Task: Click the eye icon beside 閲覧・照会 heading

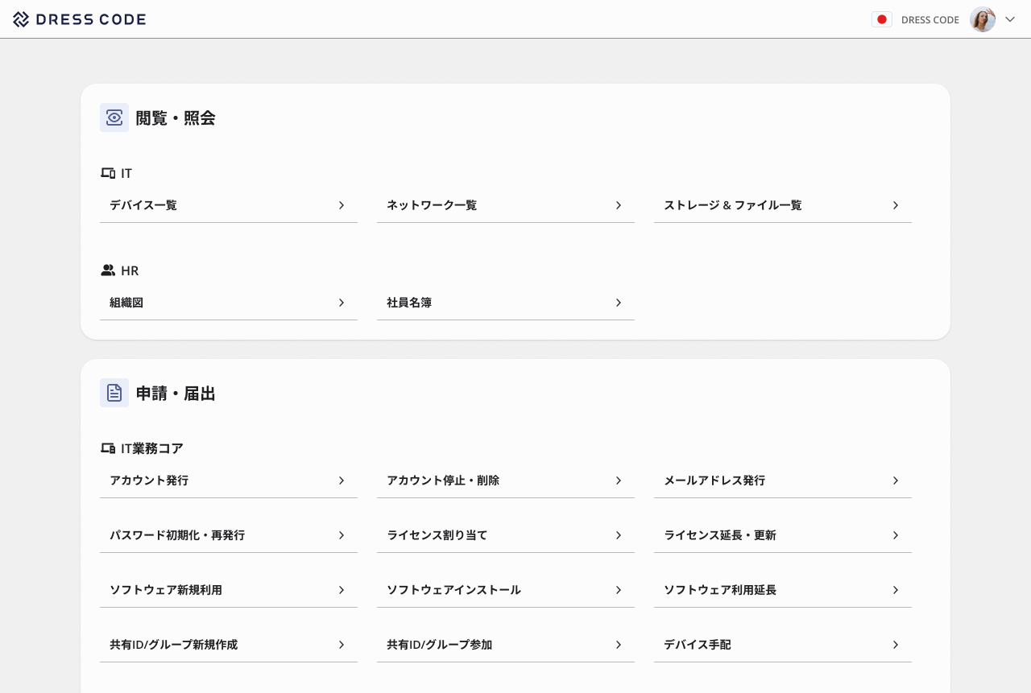Action: (114, 118)
